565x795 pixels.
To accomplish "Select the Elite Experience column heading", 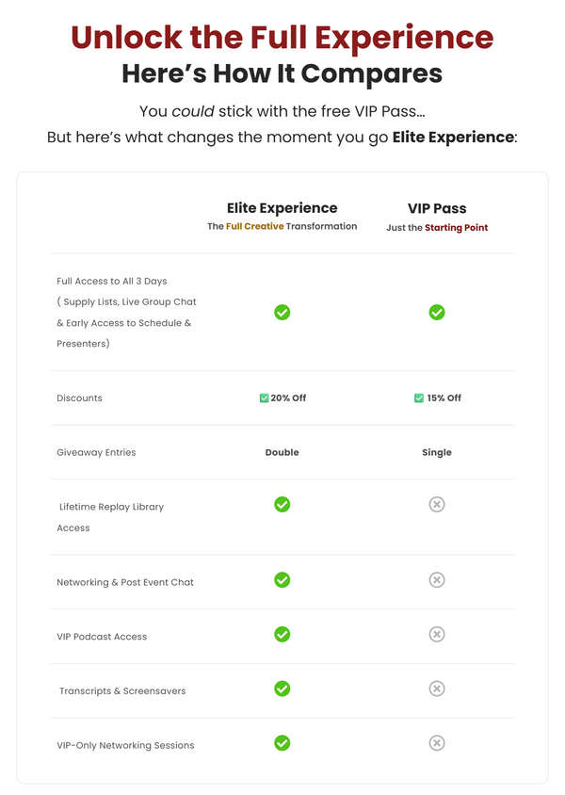I will click(282, 208).
